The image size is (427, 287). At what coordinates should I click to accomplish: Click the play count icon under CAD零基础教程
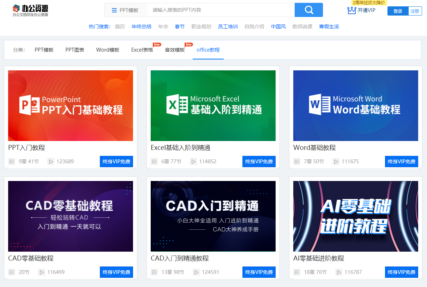(42, 272)
